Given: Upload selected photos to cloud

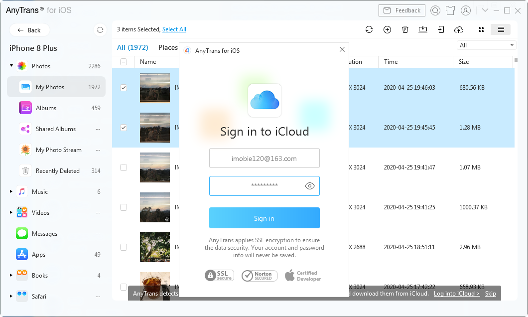Looking at the screenshot, I should tap(459, 29).
